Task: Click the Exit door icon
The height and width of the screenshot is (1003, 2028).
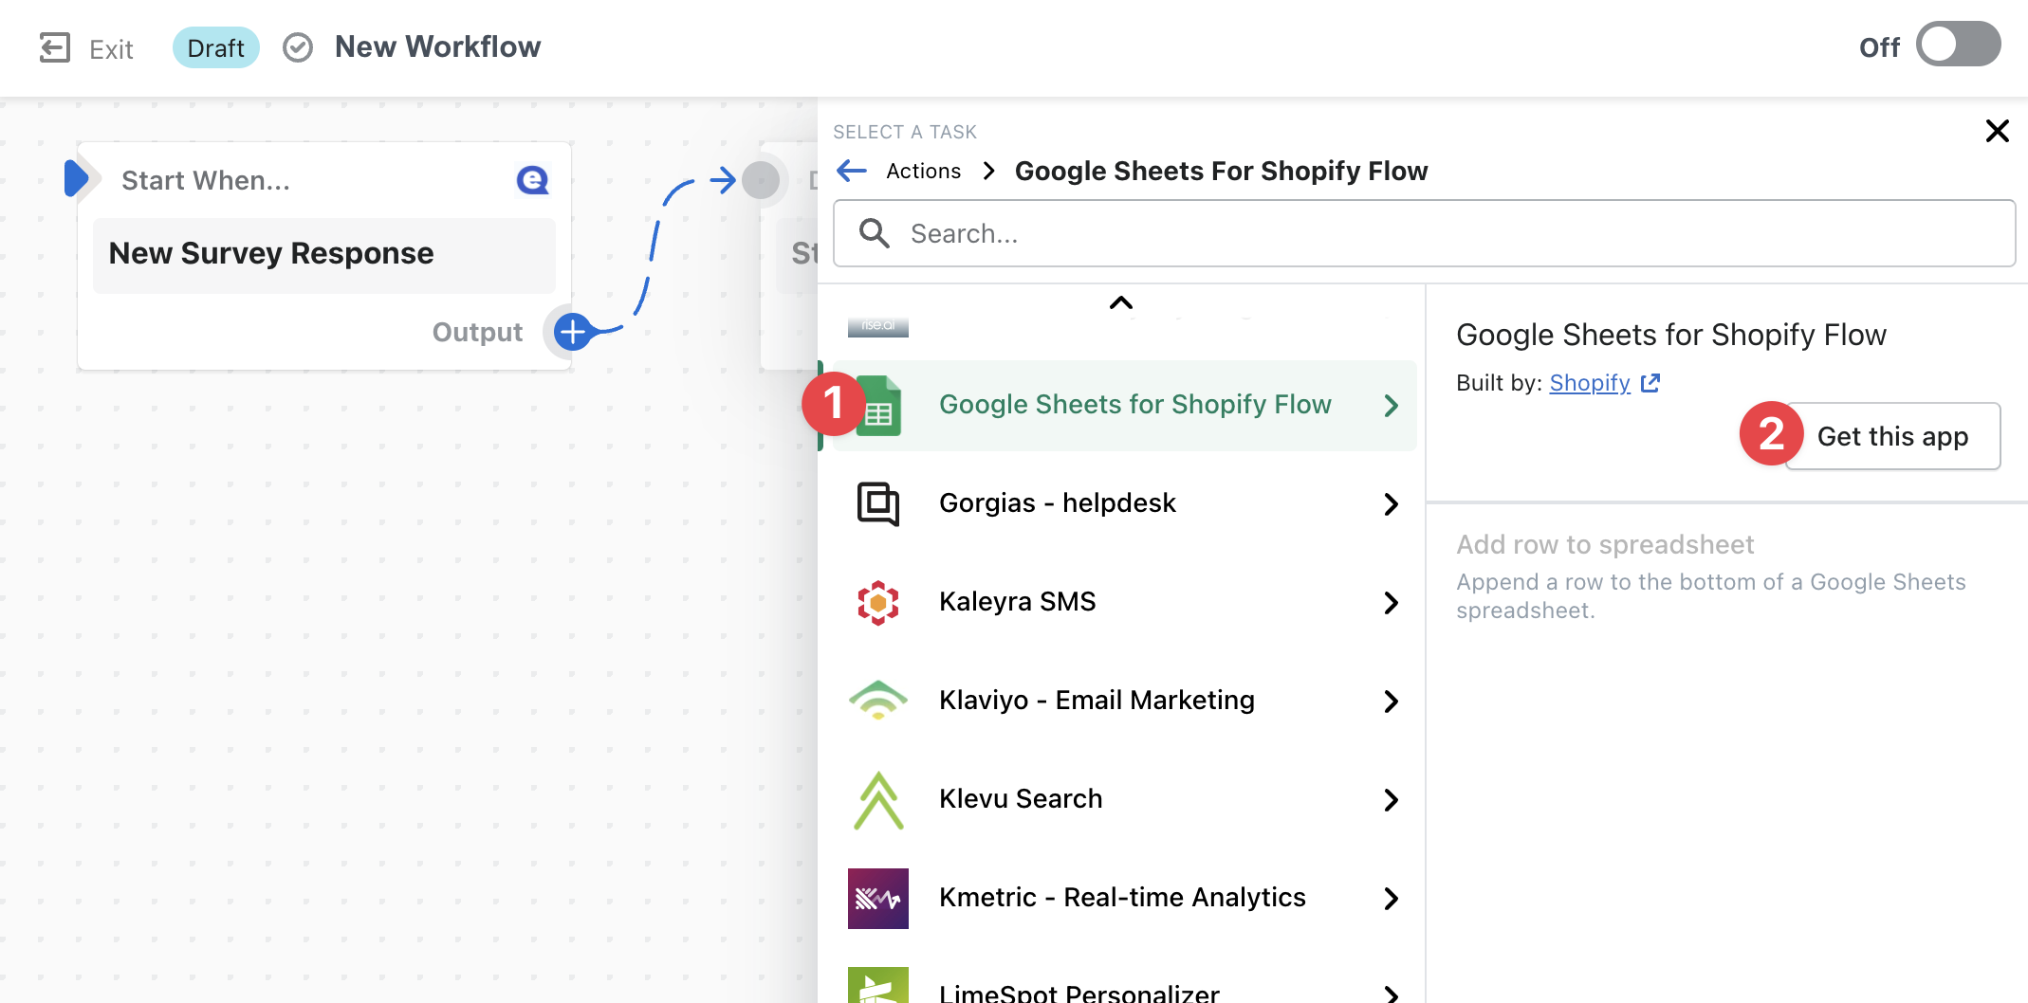Action: 55,47
